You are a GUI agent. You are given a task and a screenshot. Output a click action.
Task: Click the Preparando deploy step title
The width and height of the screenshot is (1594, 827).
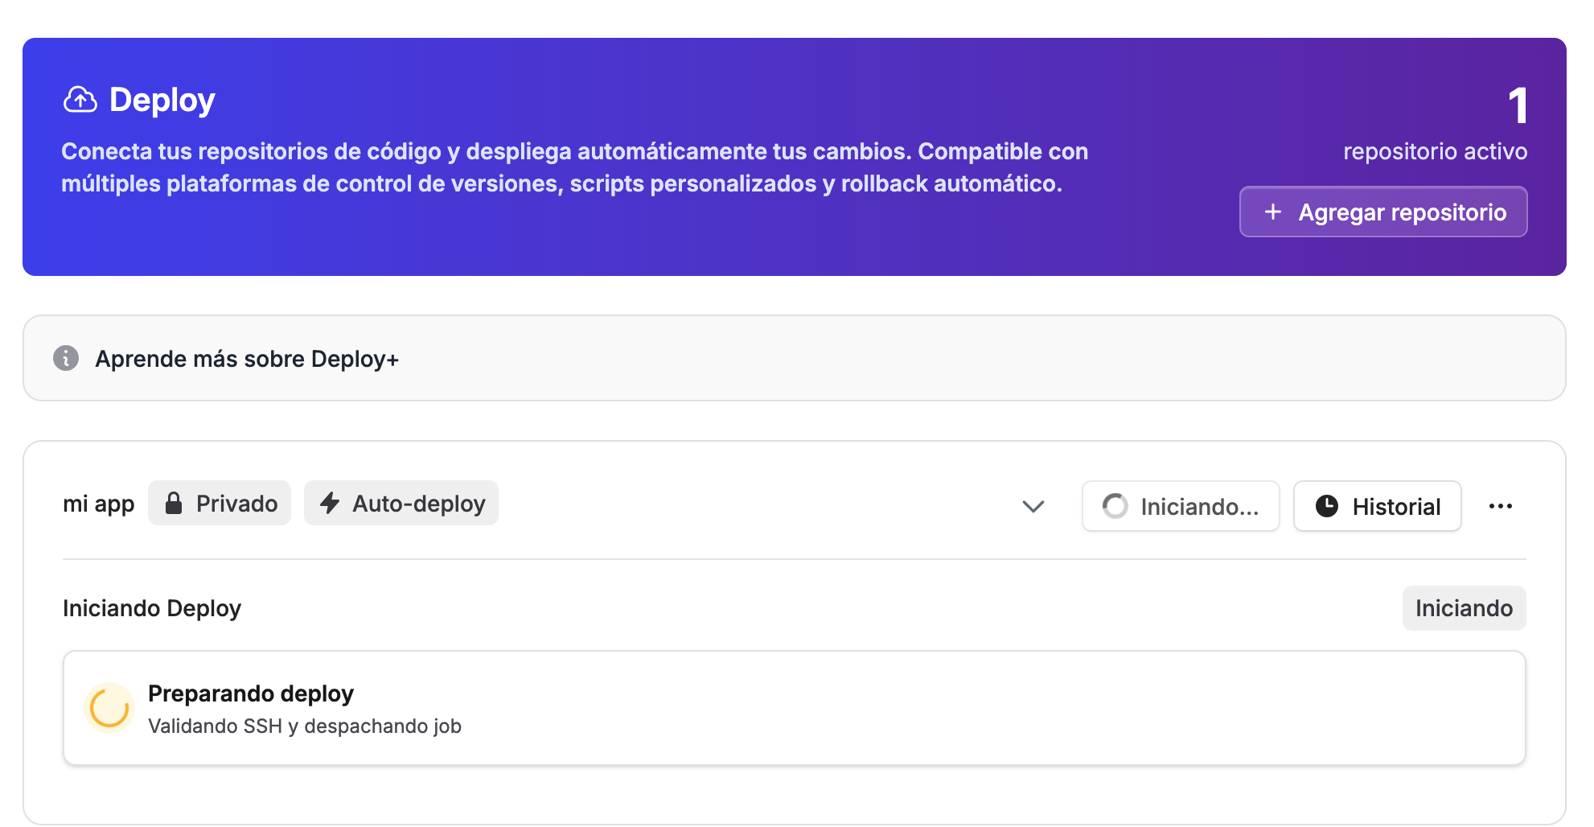click(250, 693)
